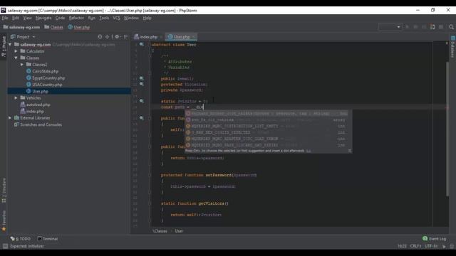Open the File menu

click(5, 18)
